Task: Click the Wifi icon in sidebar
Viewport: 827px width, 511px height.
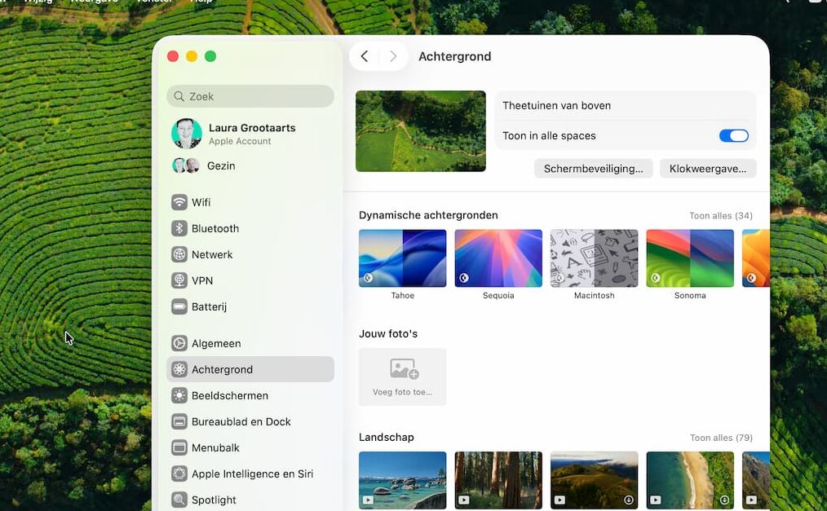Action: (179, 202)
